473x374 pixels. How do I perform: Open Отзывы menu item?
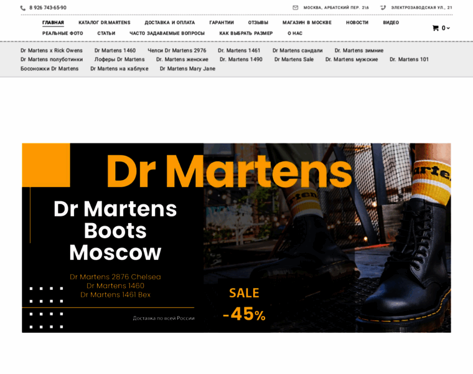point(258,22)
